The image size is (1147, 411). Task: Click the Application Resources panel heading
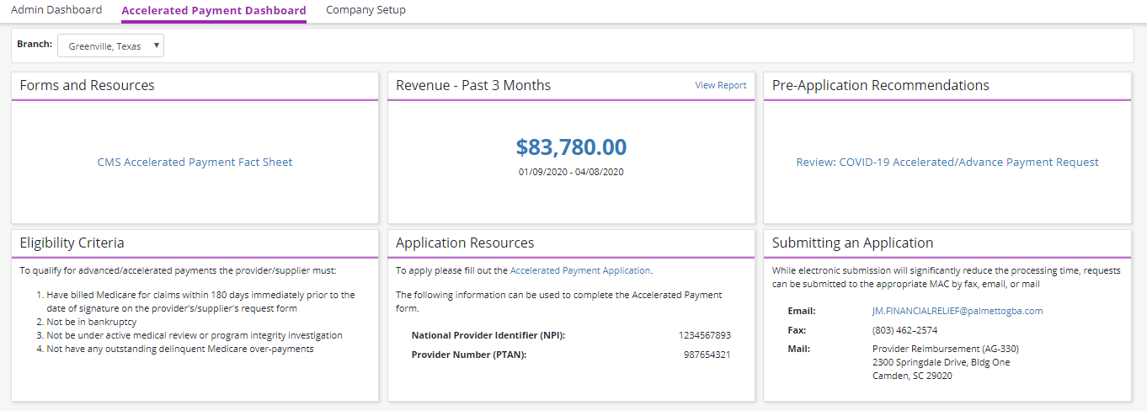pos(465,243)
